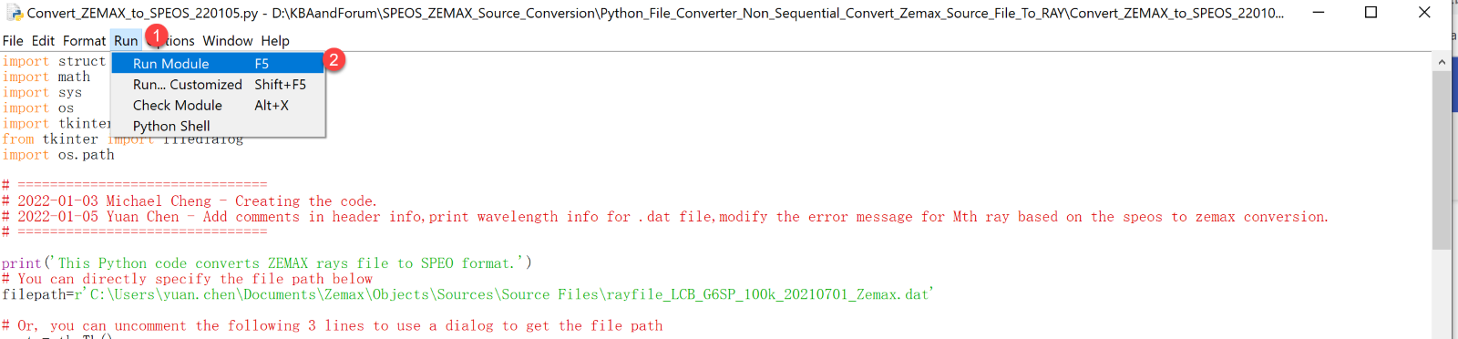Click the Run menu in menu bar

[126, 41]
